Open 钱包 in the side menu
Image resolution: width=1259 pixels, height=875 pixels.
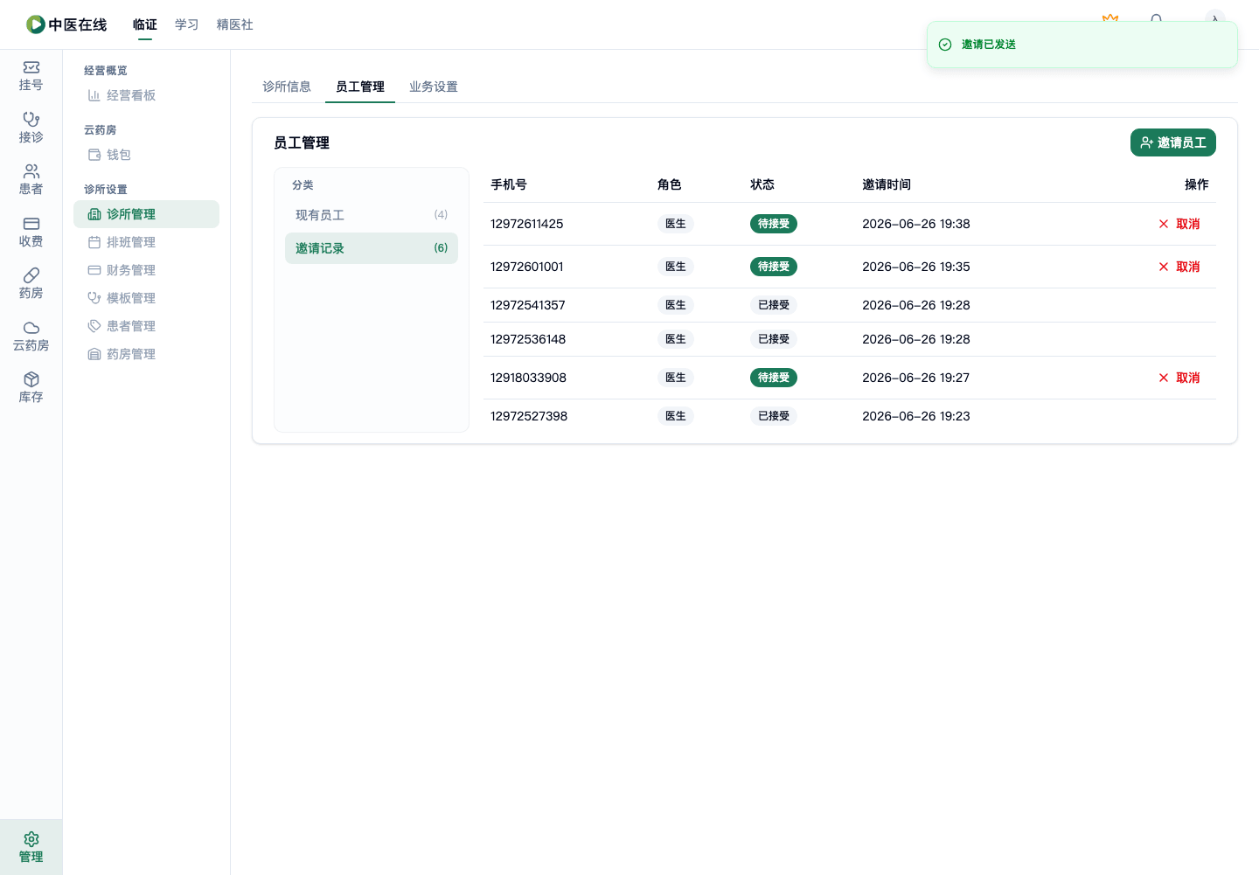146,155
